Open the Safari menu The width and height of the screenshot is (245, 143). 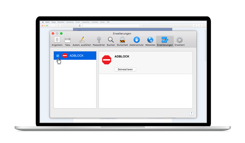coord(47,22)
